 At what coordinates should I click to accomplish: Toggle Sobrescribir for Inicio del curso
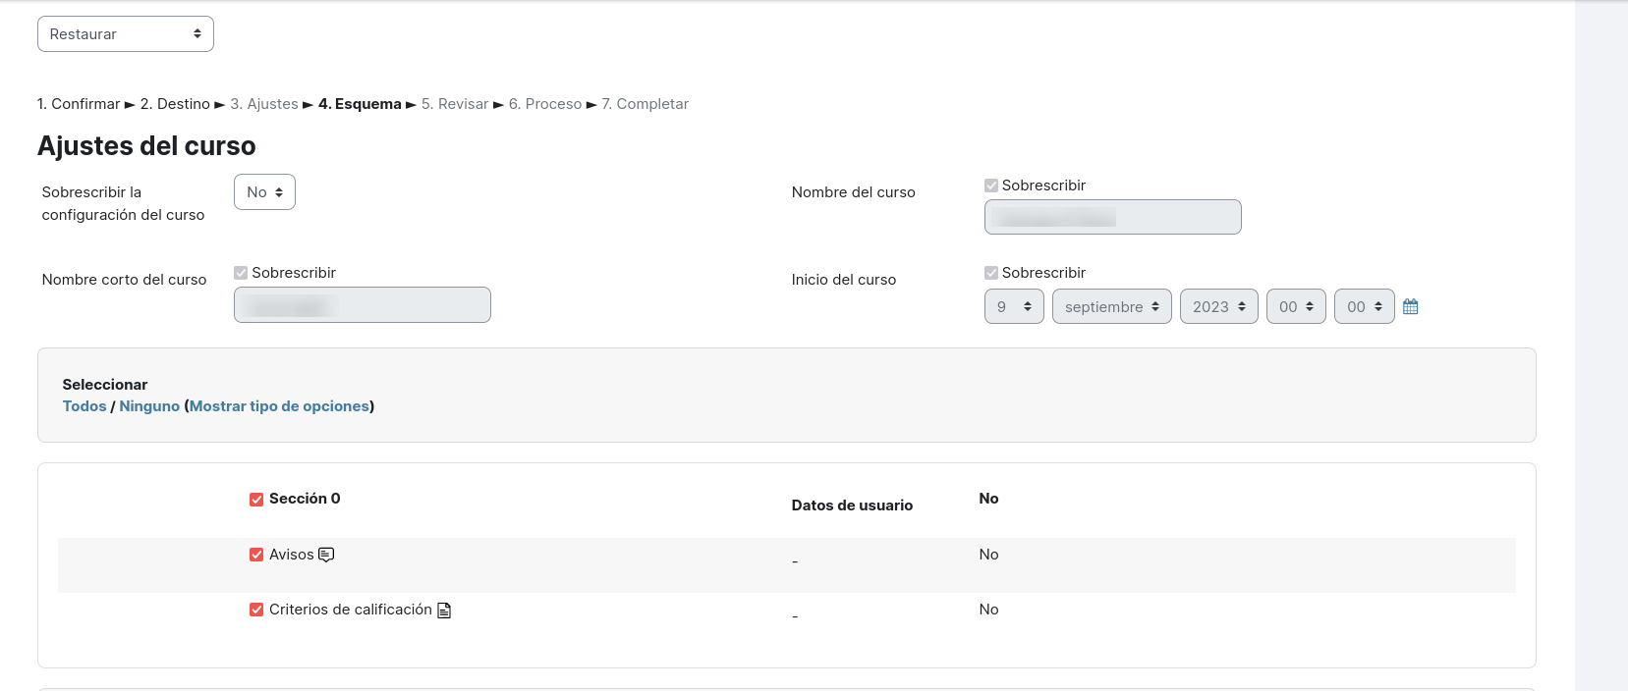tap(991, 273)
